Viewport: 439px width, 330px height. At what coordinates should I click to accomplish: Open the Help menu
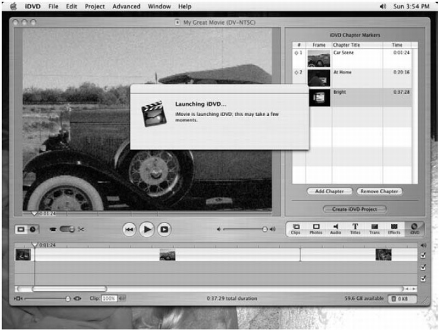(x=185, y=6)
